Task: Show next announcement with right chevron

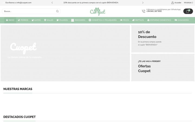Action: (143, 3)
